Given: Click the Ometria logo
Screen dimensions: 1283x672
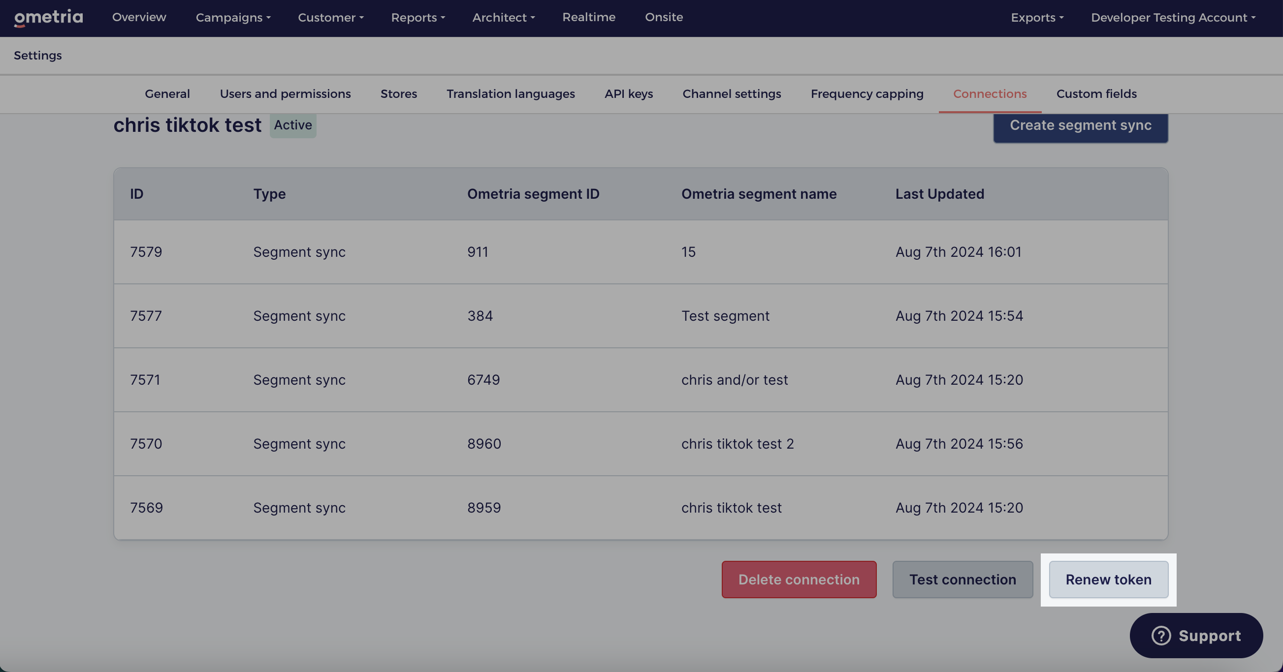Looking at the screenshot, I should 48,17.
